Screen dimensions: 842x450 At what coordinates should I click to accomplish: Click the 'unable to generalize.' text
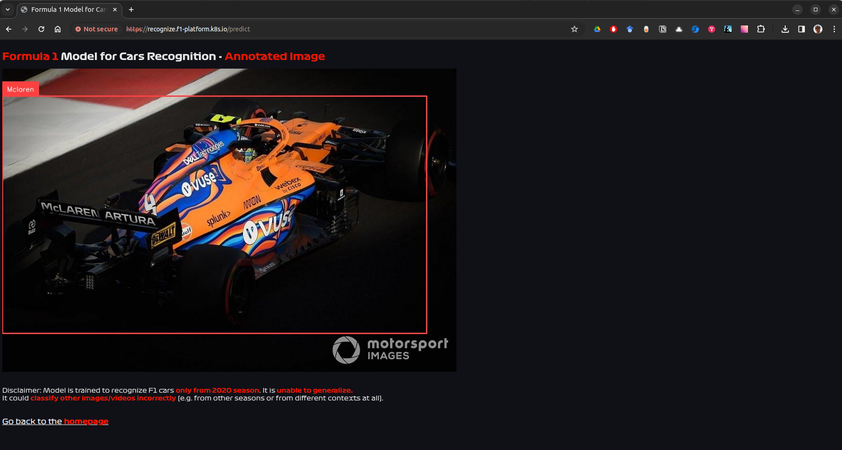315,390
